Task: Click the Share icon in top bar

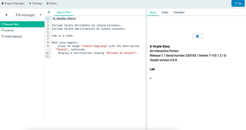Action: (47, 4)
